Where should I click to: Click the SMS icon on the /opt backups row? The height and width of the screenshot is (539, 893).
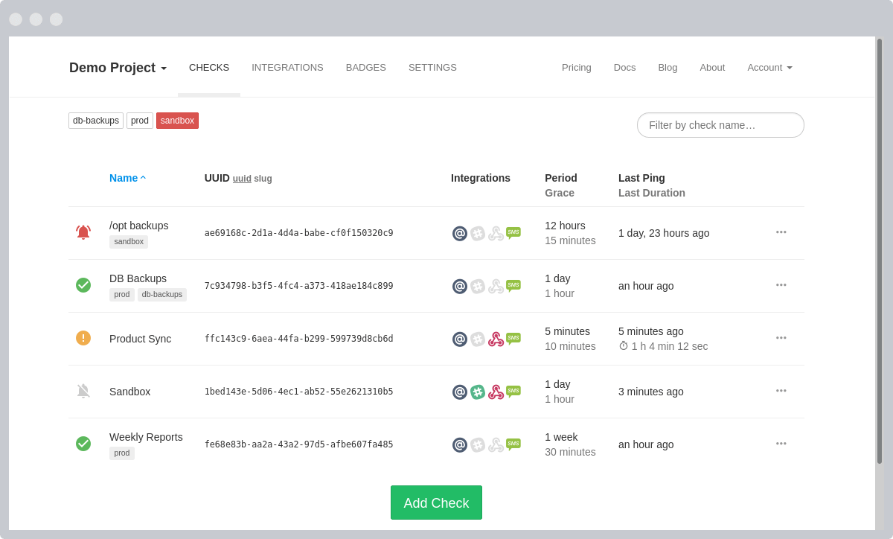click(513, 232)
